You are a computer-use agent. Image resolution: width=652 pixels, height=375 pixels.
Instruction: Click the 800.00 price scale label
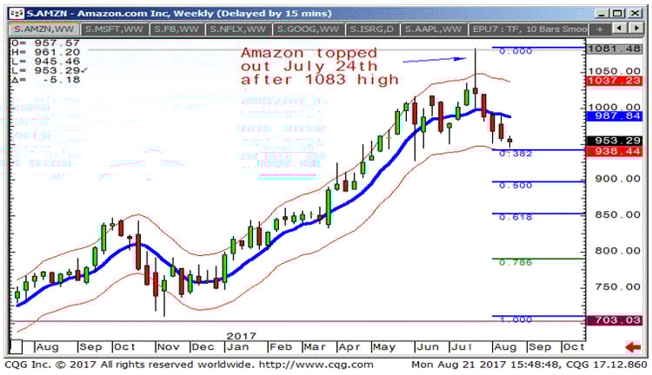click(617, 251)
